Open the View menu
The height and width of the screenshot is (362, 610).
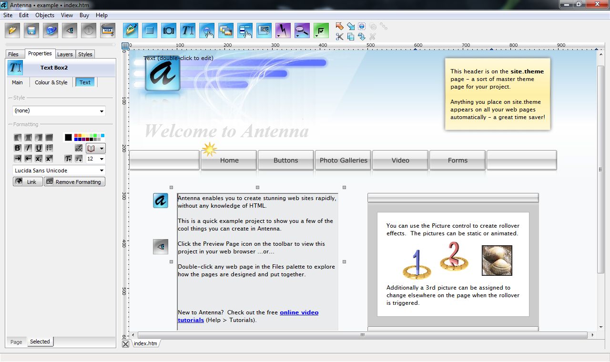[67, 15]
